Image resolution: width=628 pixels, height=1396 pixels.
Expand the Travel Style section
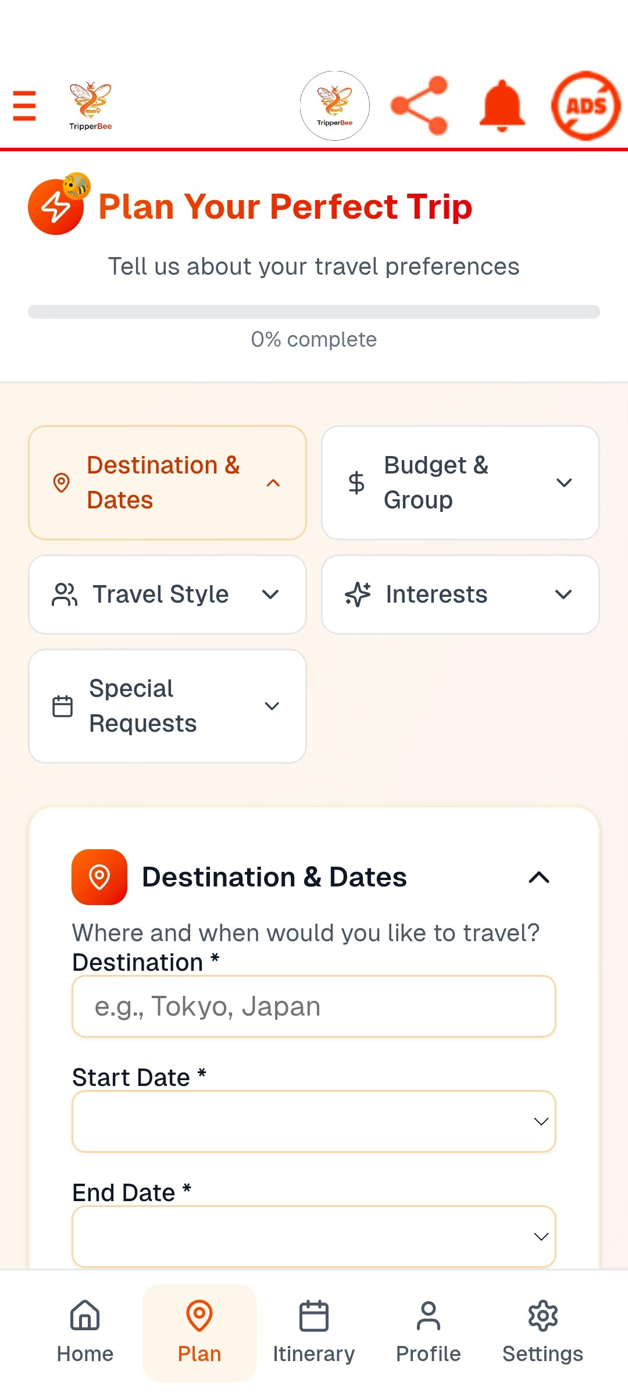point(167,594)
